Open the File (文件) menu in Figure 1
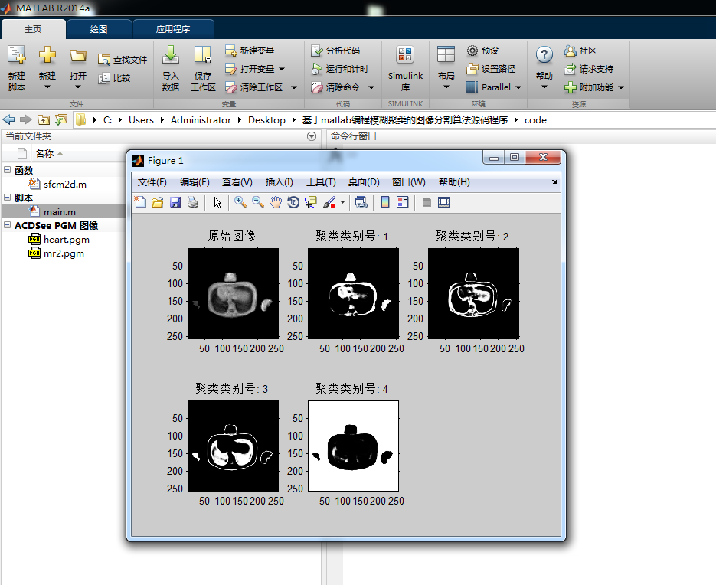716x585 pixels. coord(152,182)
